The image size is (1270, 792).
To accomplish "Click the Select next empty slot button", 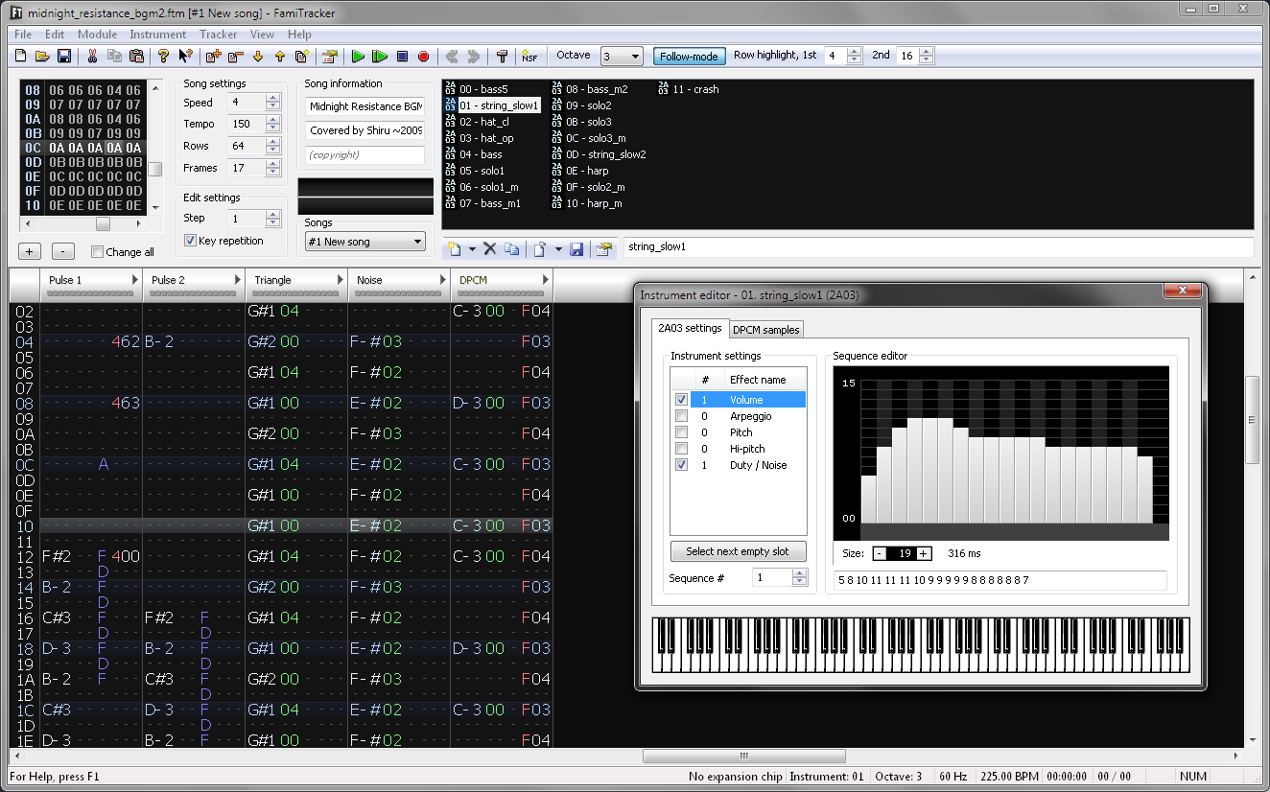I will coord(738,551).
